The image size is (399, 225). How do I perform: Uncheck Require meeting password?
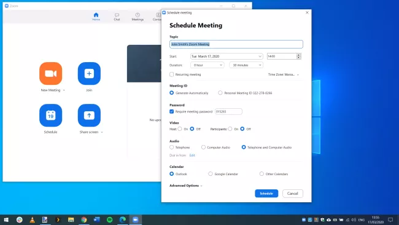coord(171,112)
